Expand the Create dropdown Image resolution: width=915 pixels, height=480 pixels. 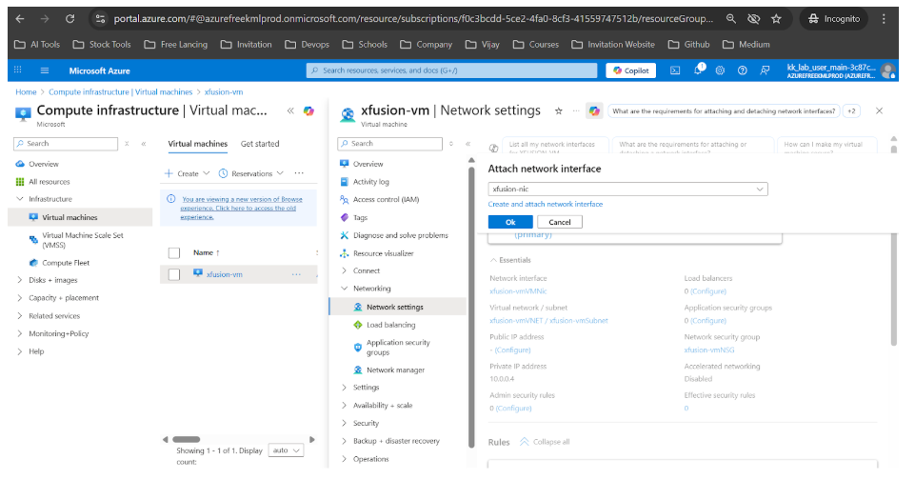(187, 173)
